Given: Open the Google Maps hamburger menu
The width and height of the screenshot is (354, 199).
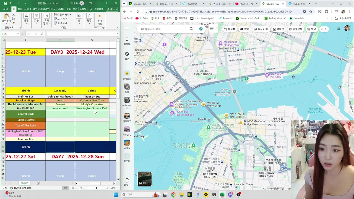Looking at the screenshot, I should coord(127,29).
